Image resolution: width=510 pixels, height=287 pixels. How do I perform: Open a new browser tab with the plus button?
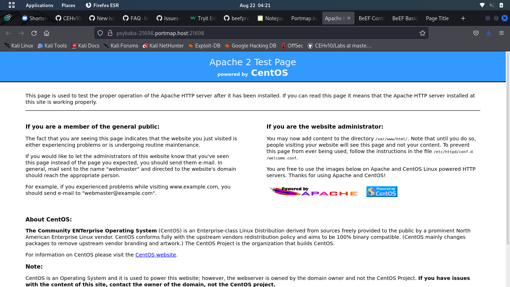pos(463,18)
